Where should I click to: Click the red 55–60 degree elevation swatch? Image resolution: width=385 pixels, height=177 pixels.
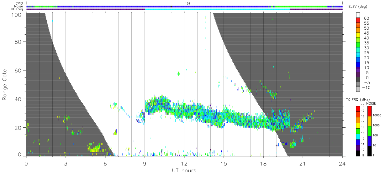(358, 21)
